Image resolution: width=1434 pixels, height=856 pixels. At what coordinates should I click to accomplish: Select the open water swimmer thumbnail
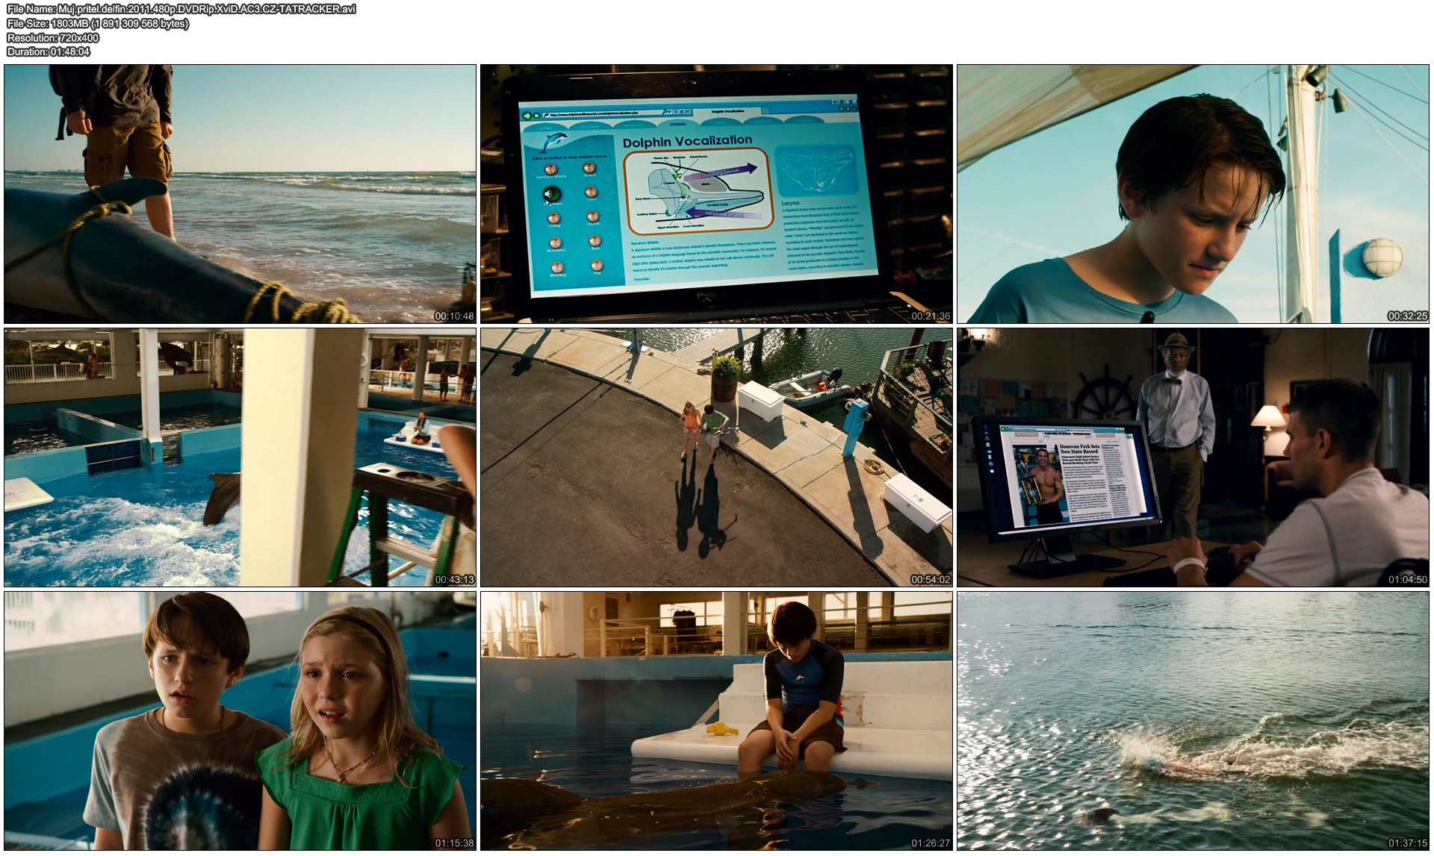pos(1193,721)
